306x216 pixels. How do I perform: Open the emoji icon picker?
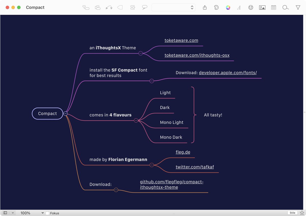point(251,8)
